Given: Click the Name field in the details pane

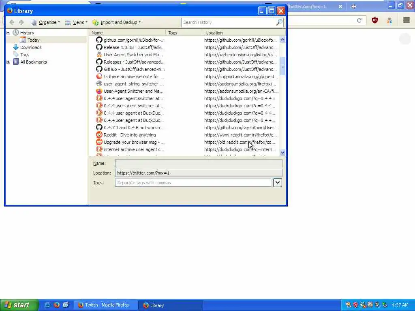Looking at the screenshot, I should 199,163.
